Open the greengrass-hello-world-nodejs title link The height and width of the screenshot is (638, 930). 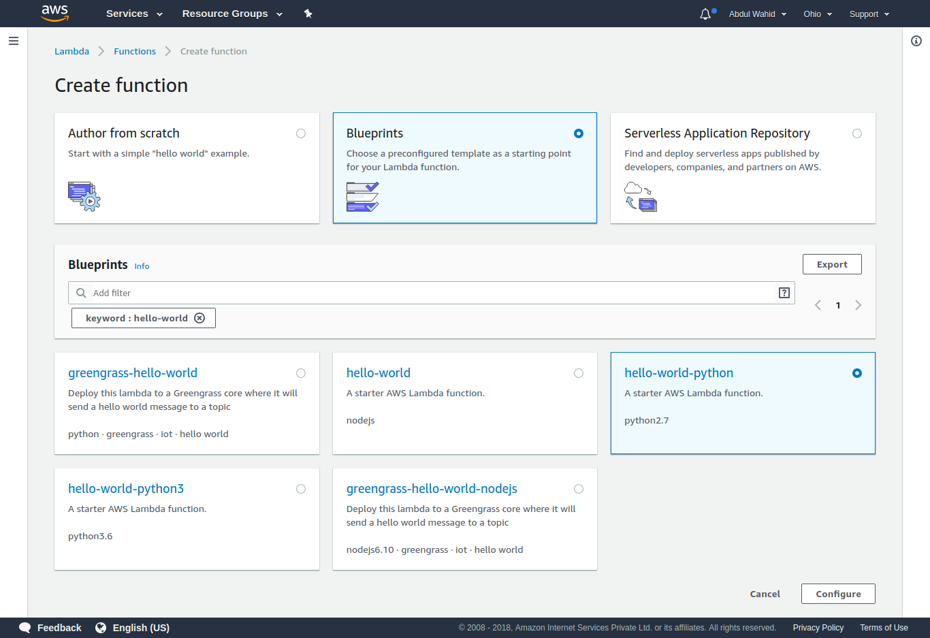click(x=432, y=489)
